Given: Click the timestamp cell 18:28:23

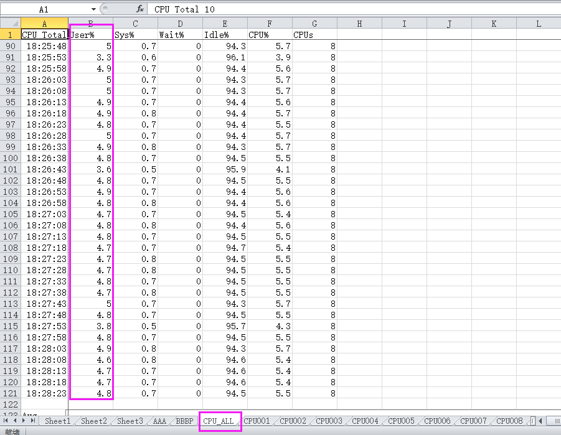Looking at the screenshot, I should click(x=44, y=393).
